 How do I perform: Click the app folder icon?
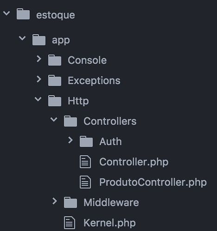pyautogui.click(x=39, y=40)
